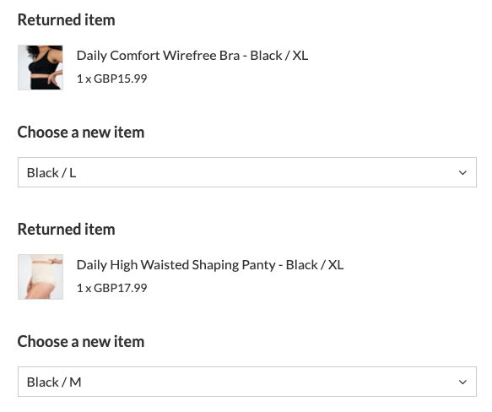Click the chevron arrow on the Black / L selector
The width and height of the screenshot is (492, 412).
point(462,173)
